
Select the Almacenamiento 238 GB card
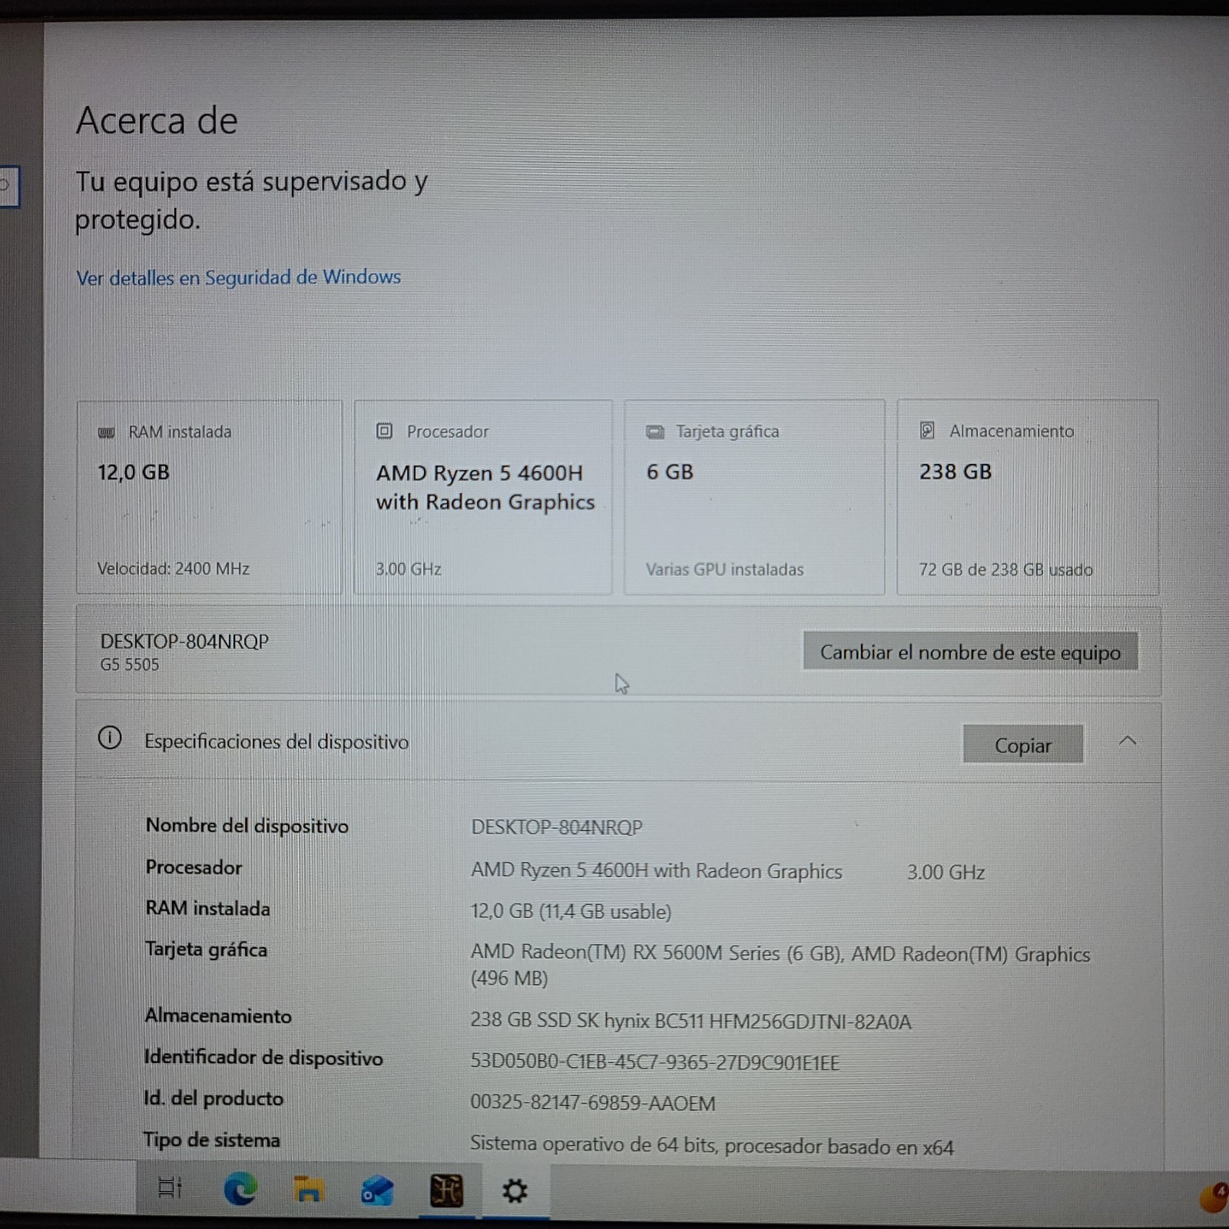point(1028,497)
